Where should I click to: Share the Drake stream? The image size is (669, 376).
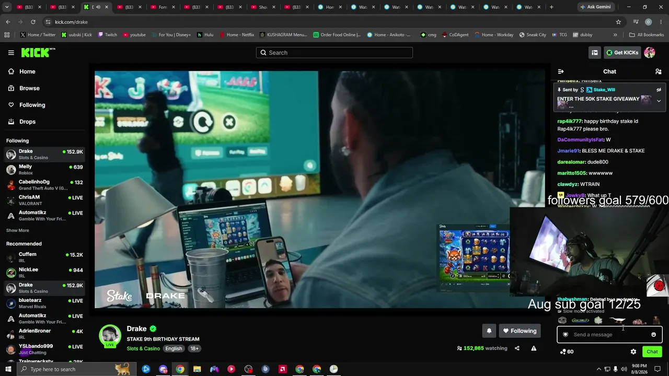point(517,348)
